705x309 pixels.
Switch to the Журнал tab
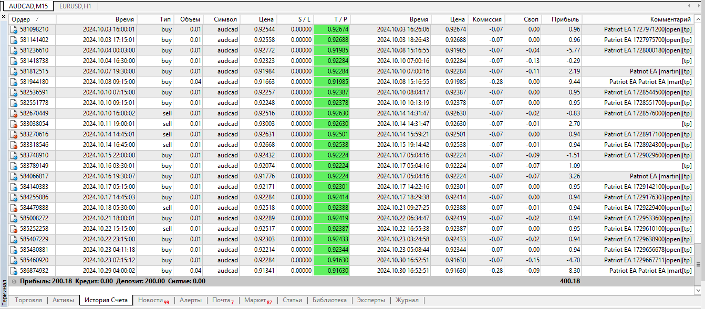pyautogui.click(x=407, y=300)
